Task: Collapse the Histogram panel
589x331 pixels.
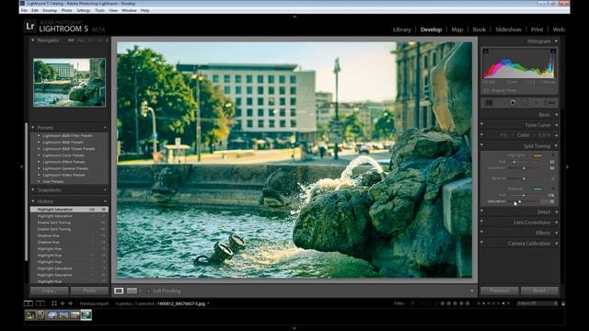Action: point(556,40)
